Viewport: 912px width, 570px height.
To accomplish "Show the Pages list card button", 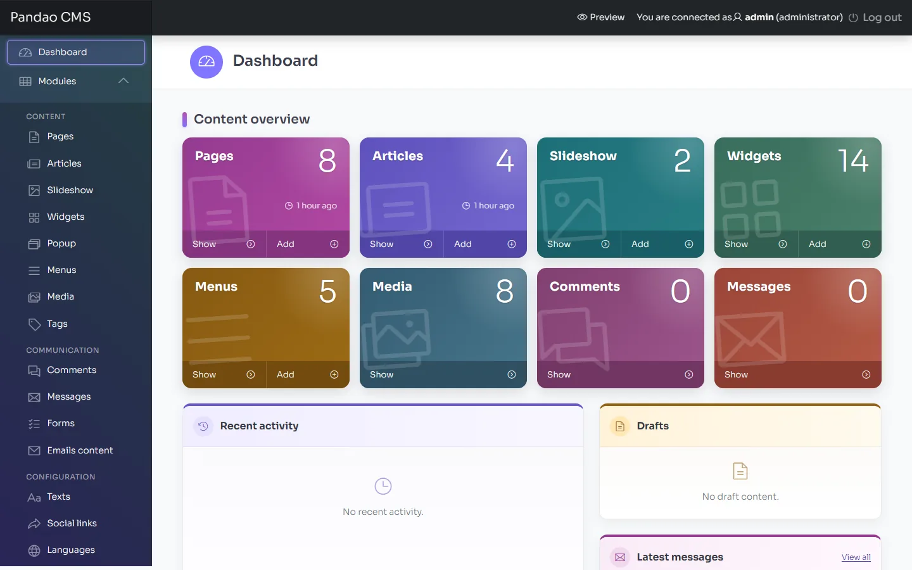I will (224, 244).
